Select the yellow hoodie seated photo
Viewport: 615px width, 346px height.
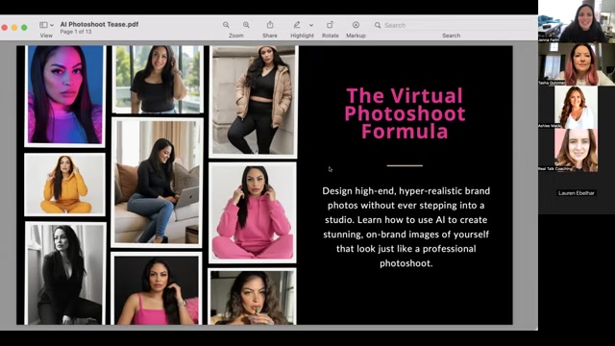point(64,185)
